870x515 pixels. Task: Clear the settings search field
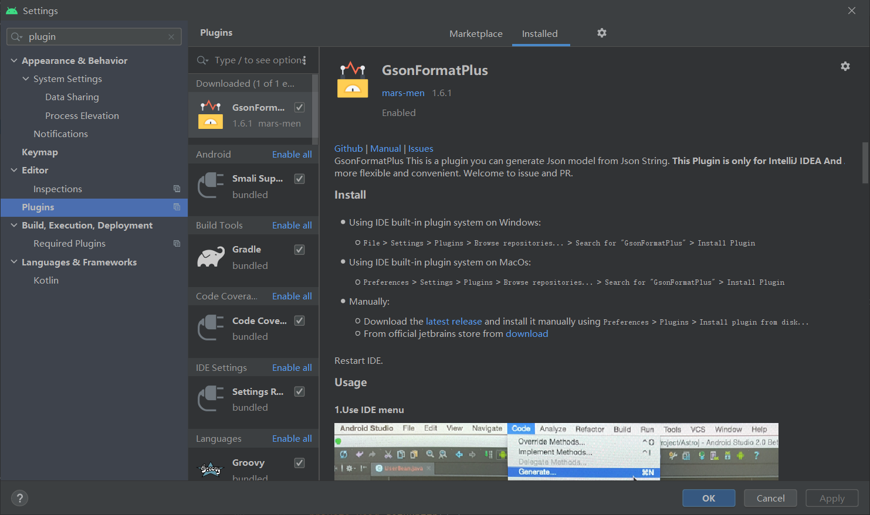(x=171, y=37)
